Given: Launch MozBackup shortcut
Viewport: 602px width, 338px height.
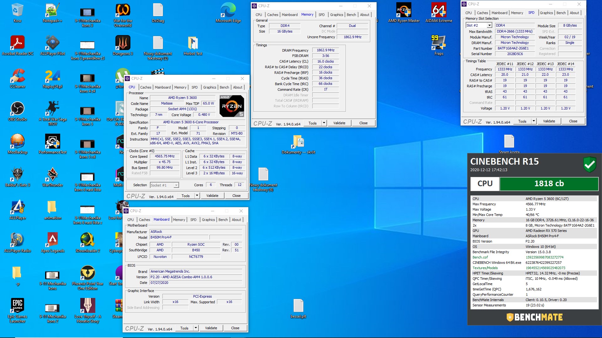Looking at the screenshot, I should 17,144.
